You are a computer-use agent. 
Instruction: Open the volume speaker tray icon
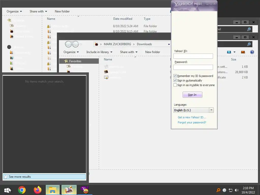click(237, 190)
